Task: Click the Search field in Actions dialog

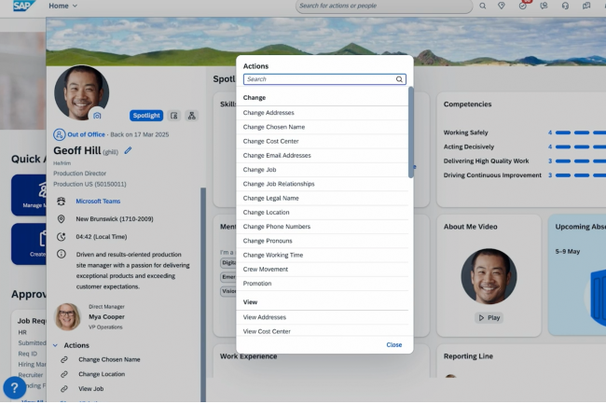Action: point(317,79)
